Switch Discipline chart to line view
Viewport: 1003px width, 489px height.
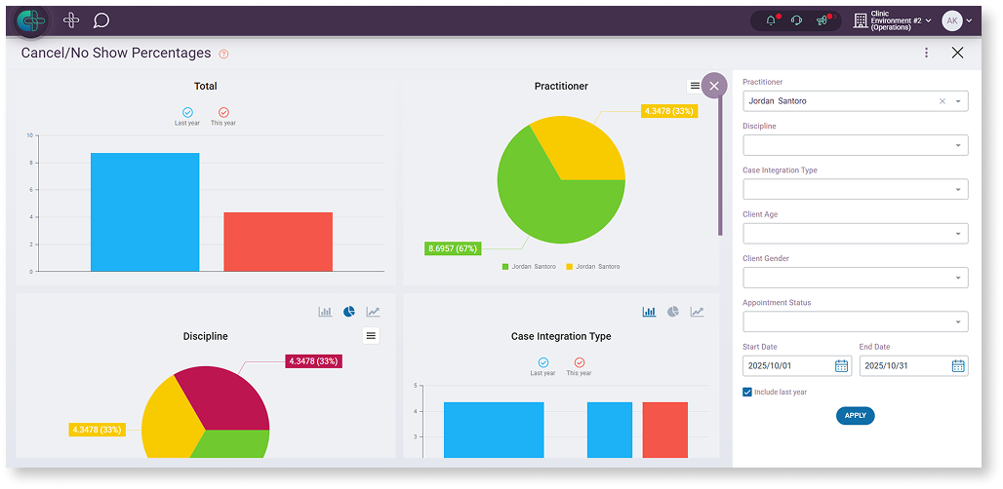373,312
